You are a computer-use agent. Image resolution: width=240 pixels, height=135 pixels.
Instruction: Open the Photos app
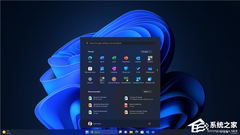pos(102,70)
